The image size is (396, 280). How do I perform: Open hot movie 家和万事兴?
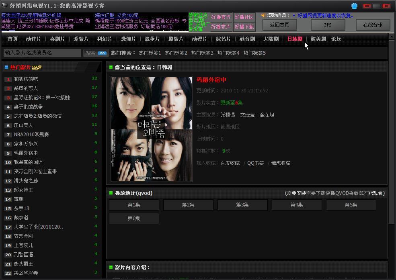tap(26, 144)
